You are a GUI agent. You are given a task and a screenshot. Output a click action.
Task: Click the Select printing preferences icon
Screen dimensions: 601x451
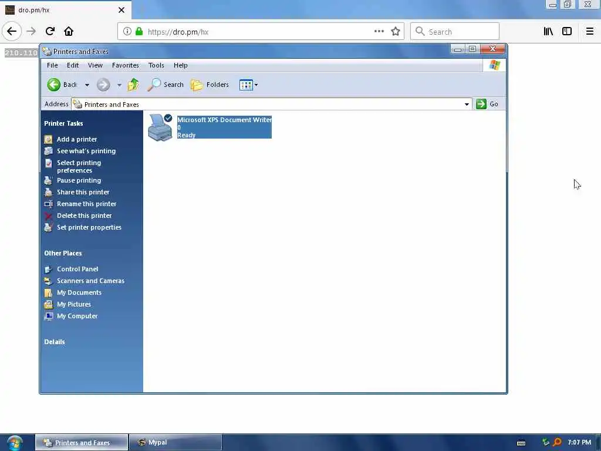click(x=48, y=163)
